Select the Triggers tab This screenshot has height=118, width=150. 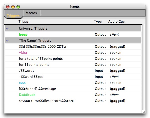(13, 16)
